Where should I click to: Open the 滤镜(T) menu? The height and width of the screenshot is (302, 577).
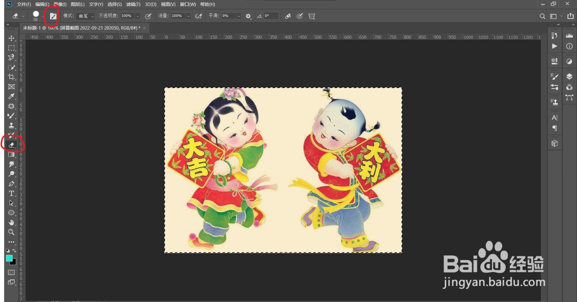click(133, 4)
